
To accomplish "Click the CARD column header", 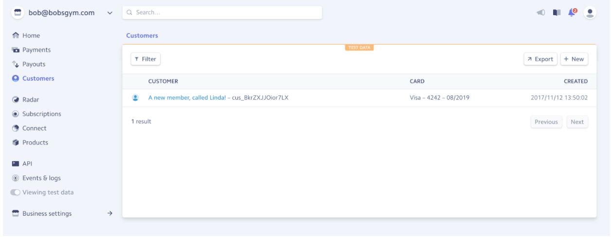I will click(x=417, y=81).
